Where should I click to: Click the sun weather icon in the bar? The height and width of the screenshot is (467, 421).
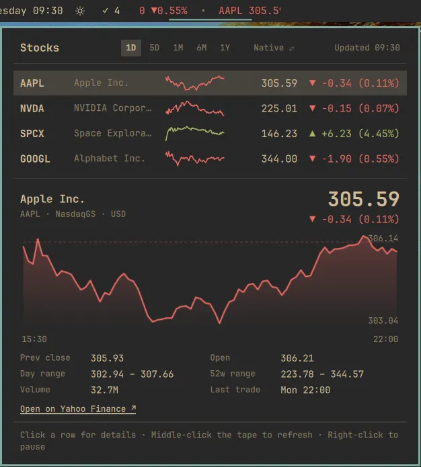pyautogui.click(x=80, y=11)
